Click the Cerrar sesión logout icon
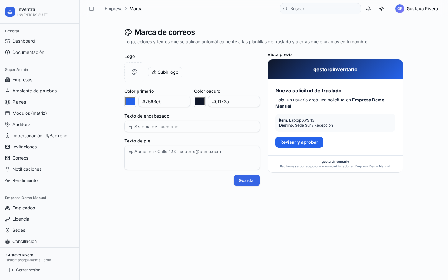 11,270
